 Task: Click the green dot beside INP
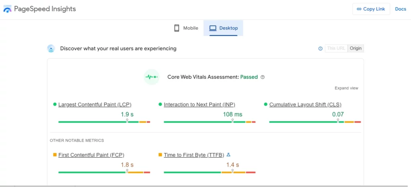160,104
